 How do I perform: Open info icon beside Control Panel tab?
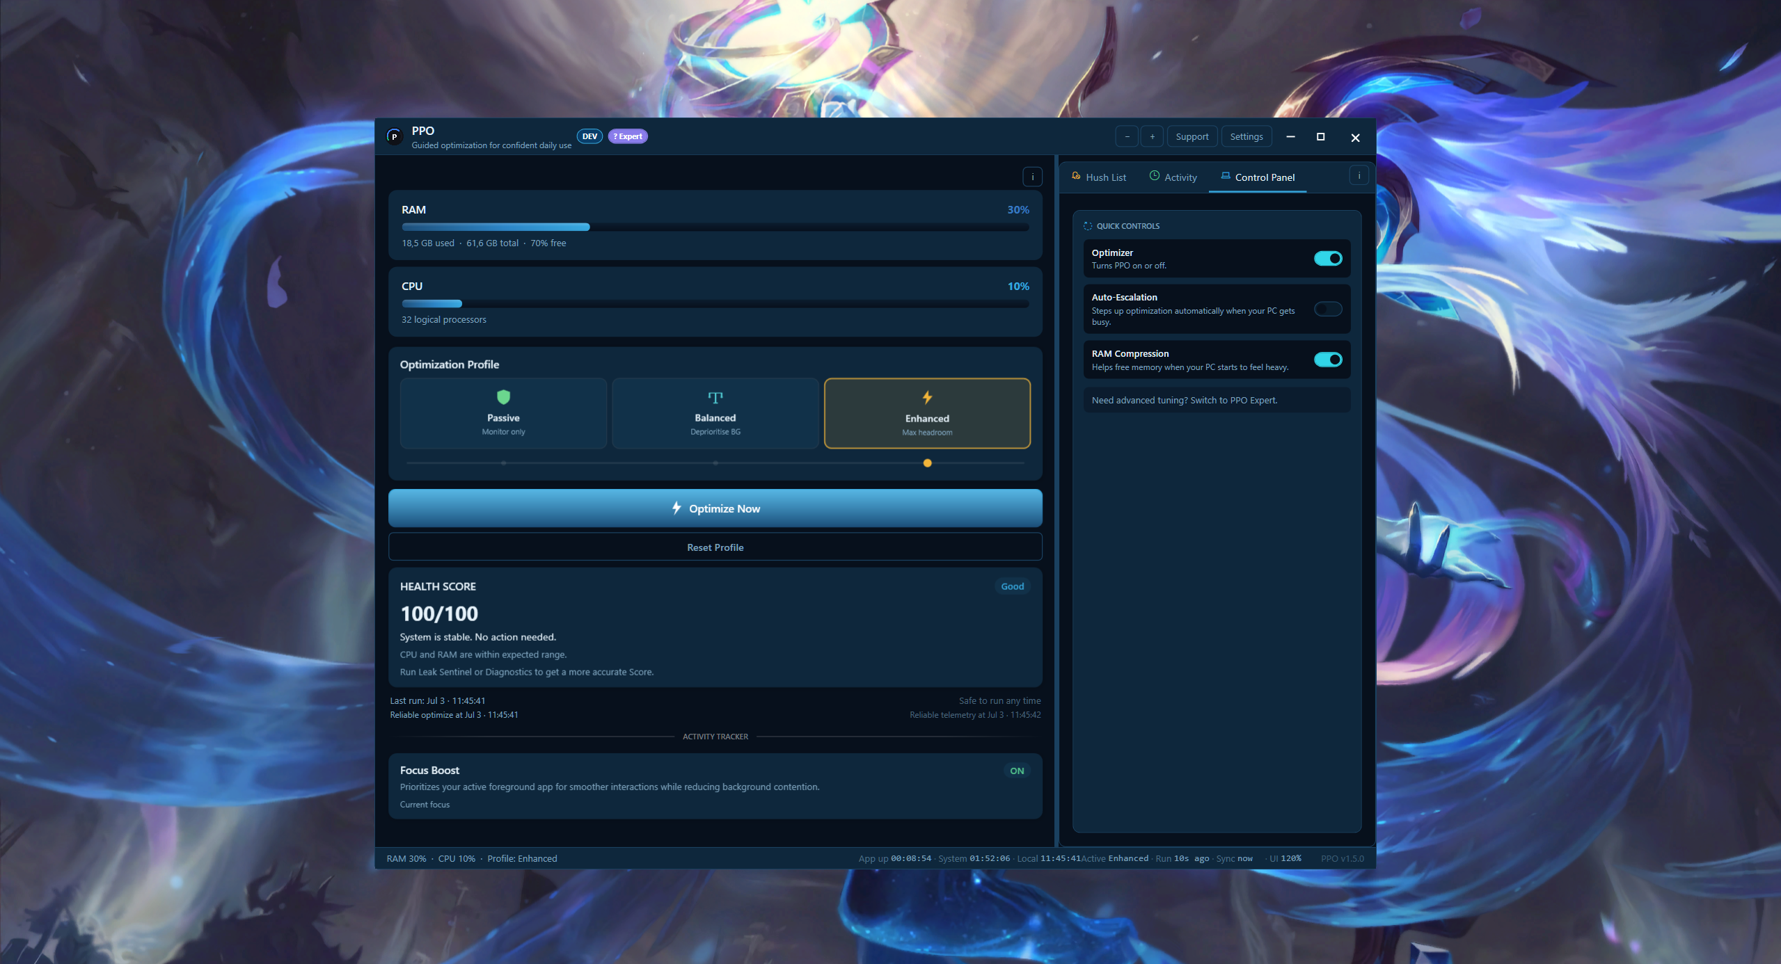pyautogui.click(x=1359, y=176)
